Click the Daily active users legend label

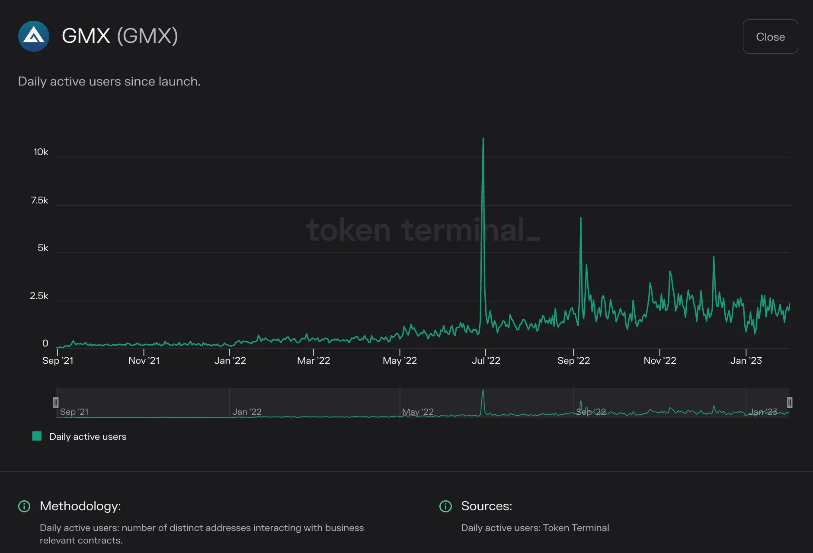coord(88,436)
